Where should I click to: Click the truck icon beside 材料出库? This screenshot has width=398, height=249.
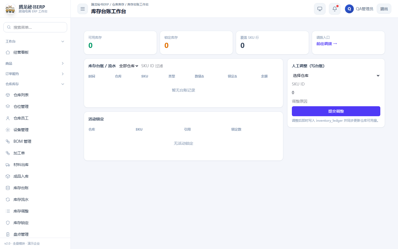pyautogui.click(x=8, y=165)
